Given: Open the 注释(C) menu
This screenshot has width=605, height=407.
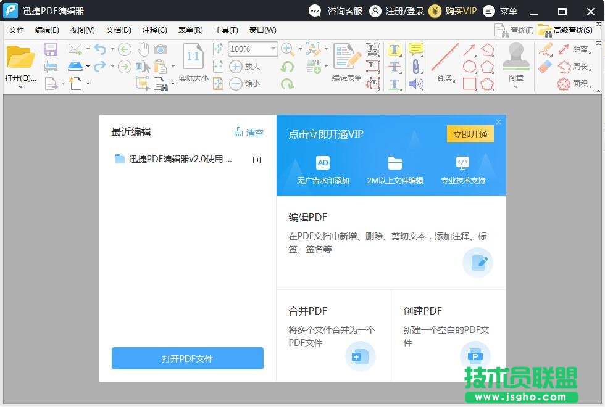Looking at the screenshot, I should [x=154, y=30].
